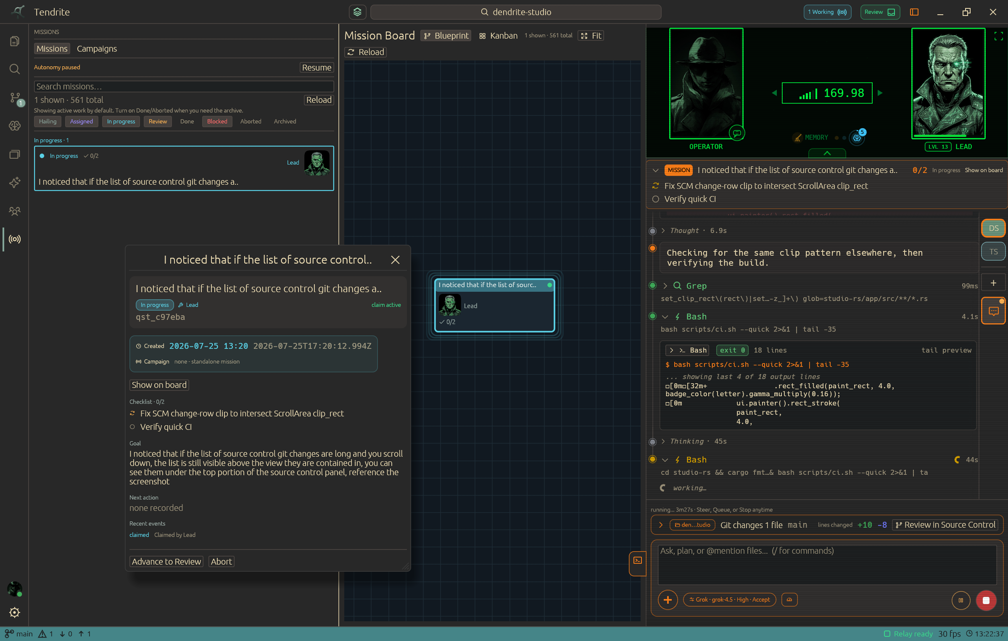Open the missions broadcast sidebar icon

pos(15,239)
